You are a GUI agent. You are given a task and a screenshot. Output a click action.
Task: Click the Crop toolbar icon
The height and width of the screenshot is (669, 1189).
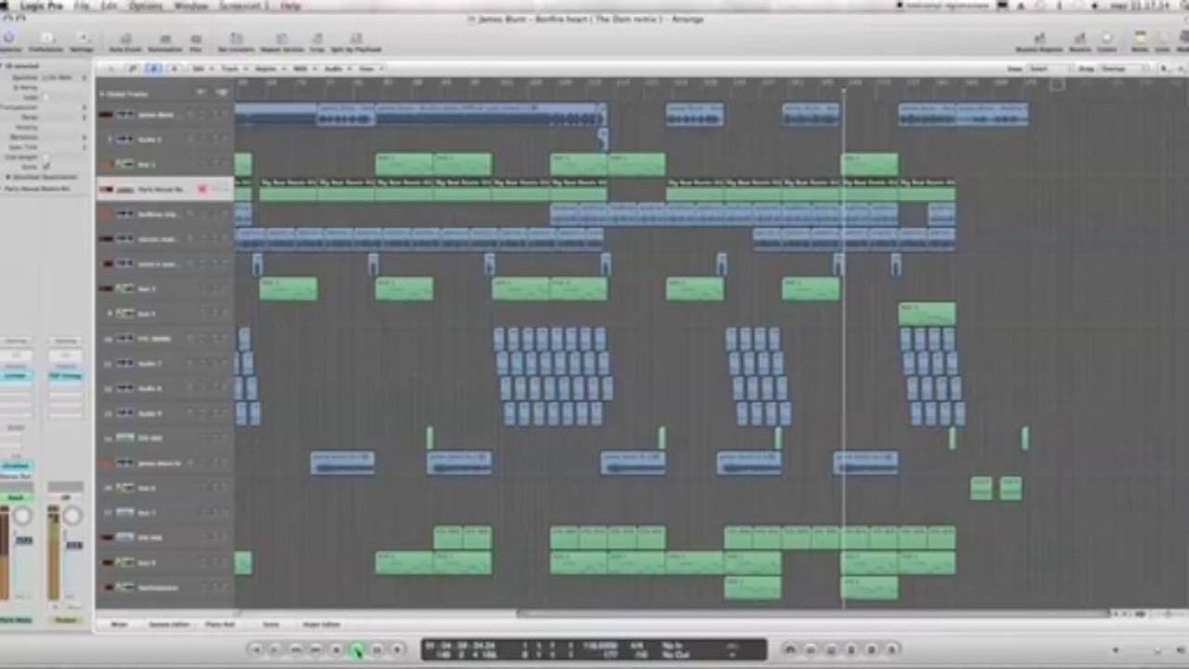pos(317,41)
